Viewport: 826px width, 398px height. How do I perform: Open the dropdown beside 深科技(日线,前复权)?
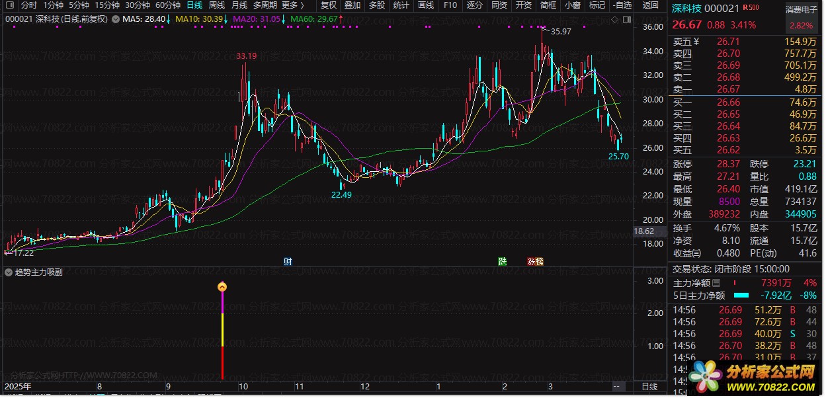click(x=116, y=19)
